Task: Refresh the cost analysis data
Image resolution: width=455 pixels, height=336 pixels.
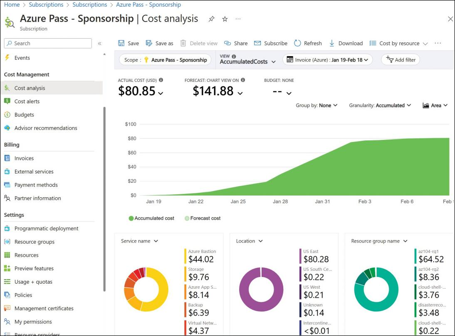Action: click(x=308, y=43)
